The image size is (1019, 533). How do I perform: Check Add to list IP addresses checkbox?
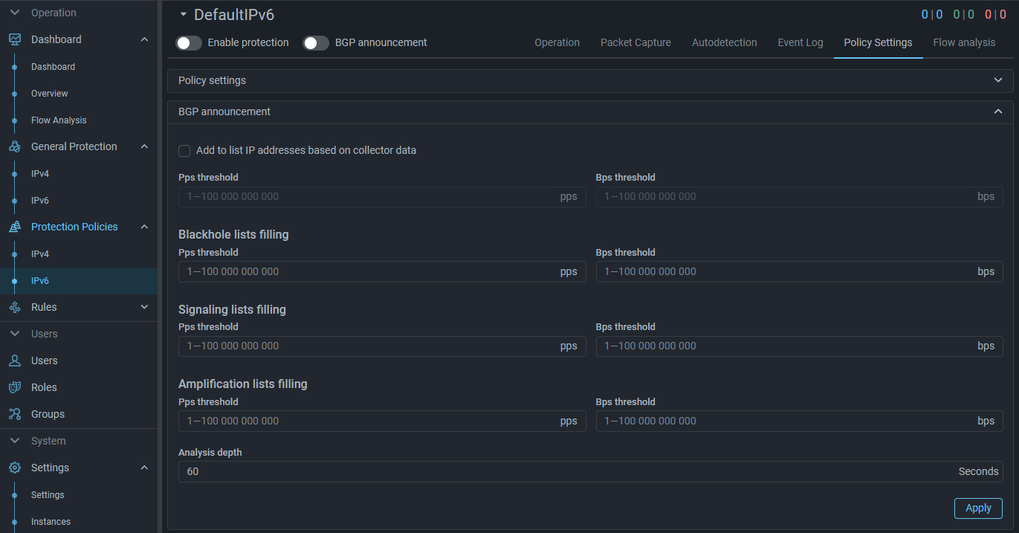(x=184, y=151)
